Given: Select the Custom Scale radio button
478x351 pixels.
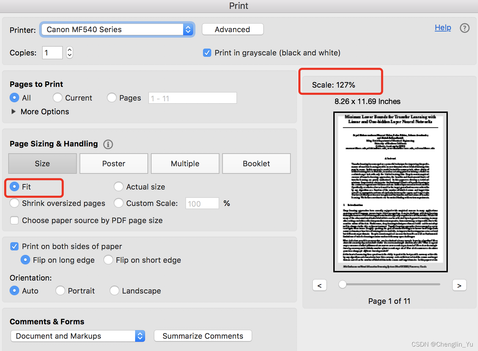Looking at the screenshot, I should (x=119, y=203).
